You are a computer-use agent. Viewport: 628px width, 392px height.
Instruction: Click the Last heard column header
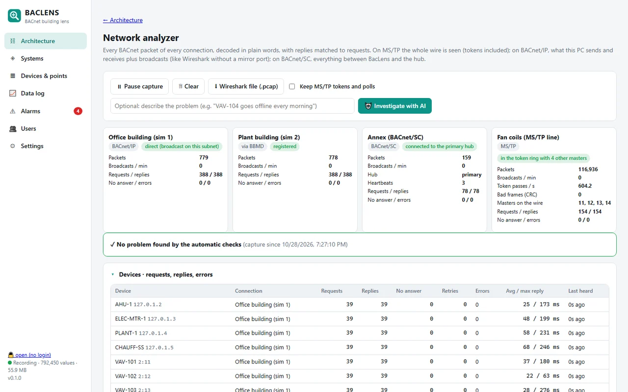[580, 291]
